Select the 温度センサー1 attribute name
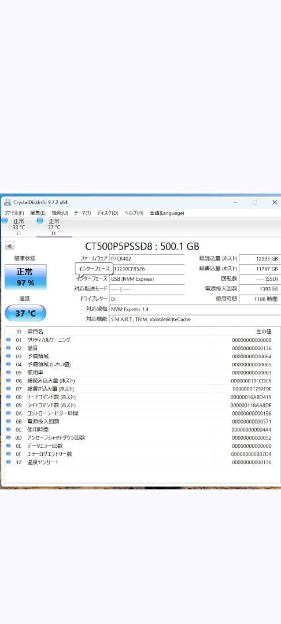The image size is (281, 624). point(42,462)
